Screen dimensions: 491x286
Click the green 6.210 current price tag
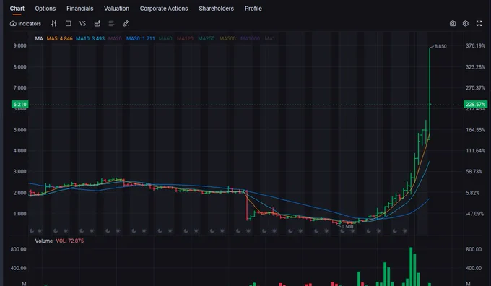(19, 104)
